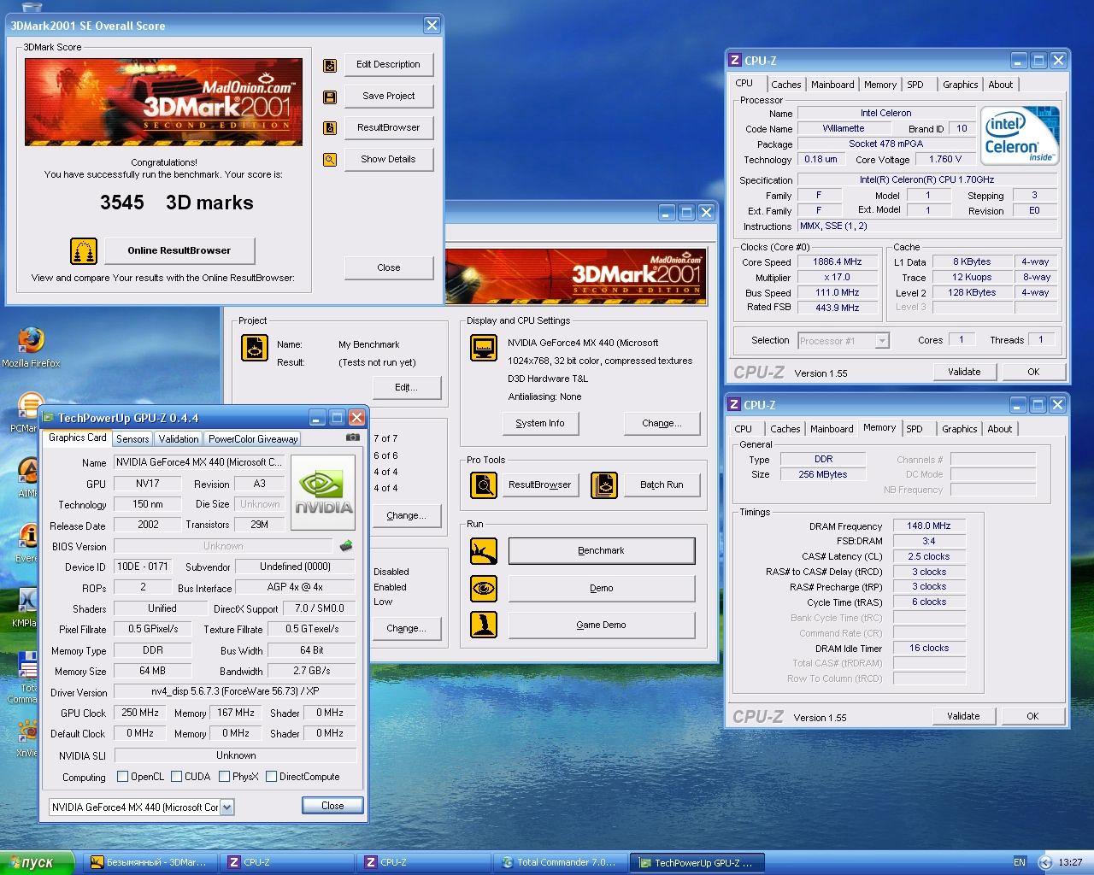
Task: Click the Batch Run button
Action: [x=662, y=484]
